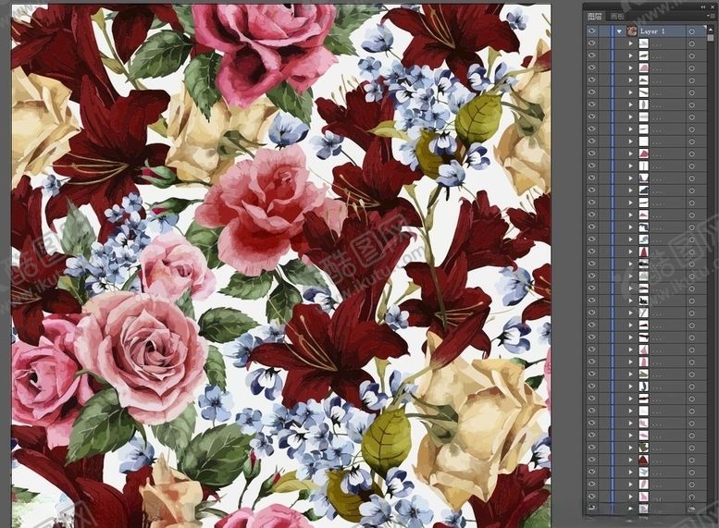
Task: Expand the first sublayer under Layer 1
Action: [x=631, y=43]
